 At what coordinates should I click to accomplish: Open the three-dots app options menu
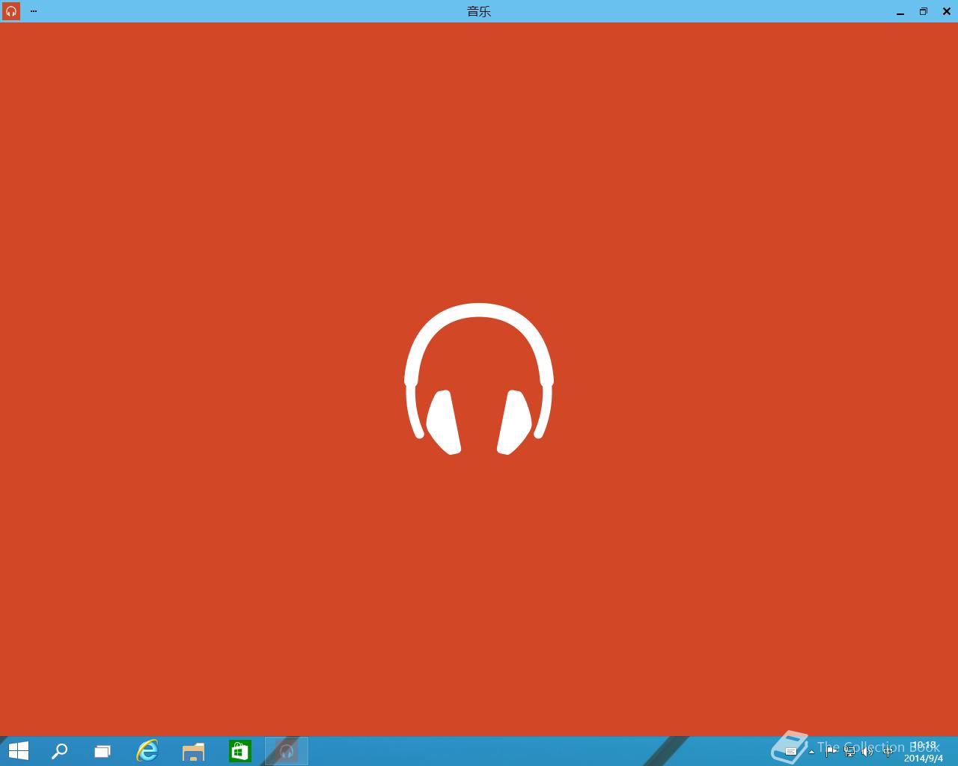[34, 11]
